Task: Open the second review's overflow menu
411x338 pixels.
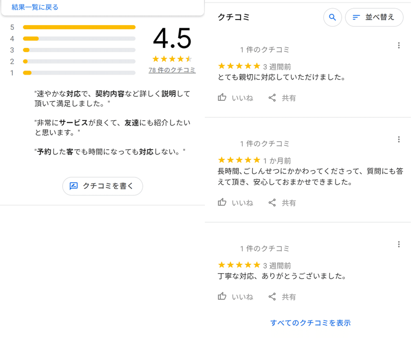Action: click(399, 139)
